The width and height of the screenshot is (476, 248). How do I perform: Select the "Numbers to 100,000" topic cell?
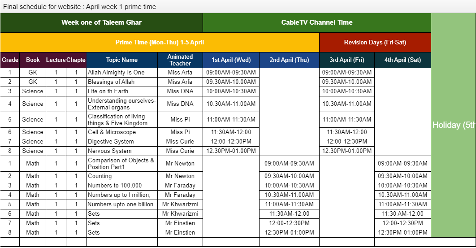(115, 186)
